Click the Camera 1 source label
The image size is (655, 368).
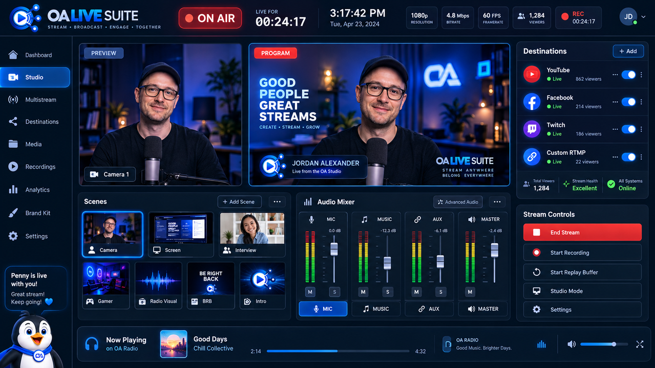click(x=110, y=174)
